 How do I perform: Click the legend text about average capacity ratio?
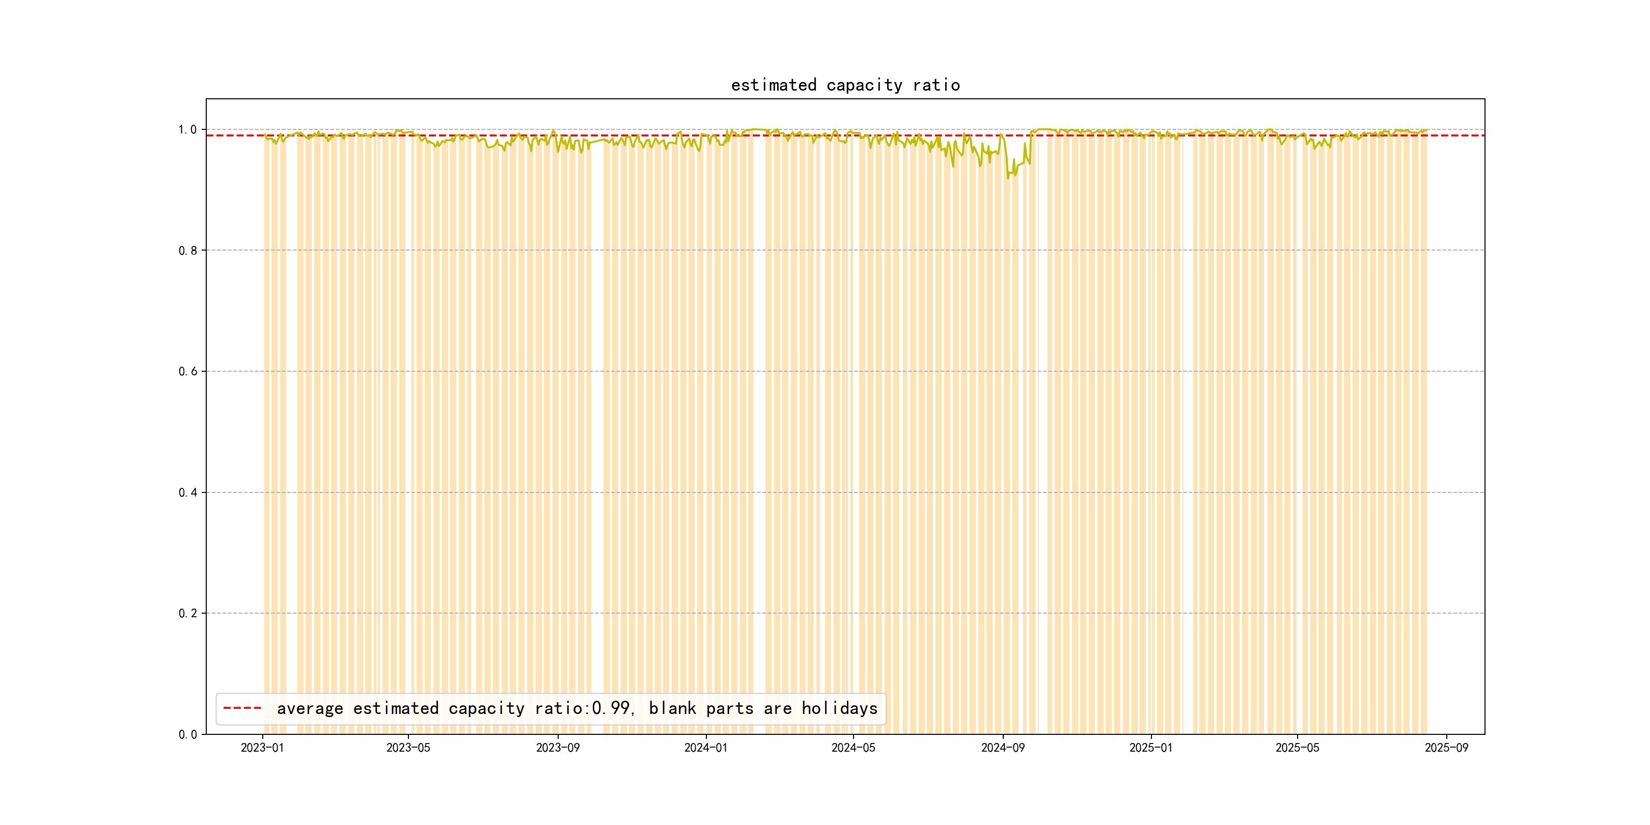click(x=576, y=708)
